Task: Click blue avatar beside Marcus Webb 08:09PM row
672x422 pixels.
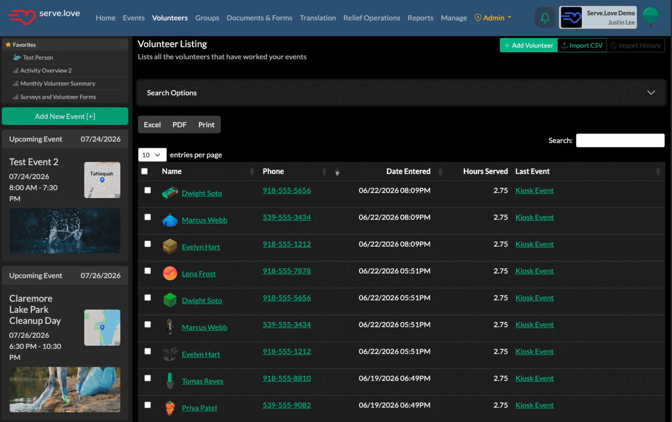Action: (x=170, y=220)
